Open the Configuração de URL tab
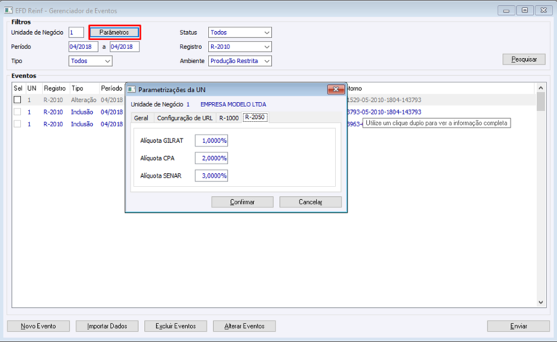The image size is (557, 342). tap(185, 118)
